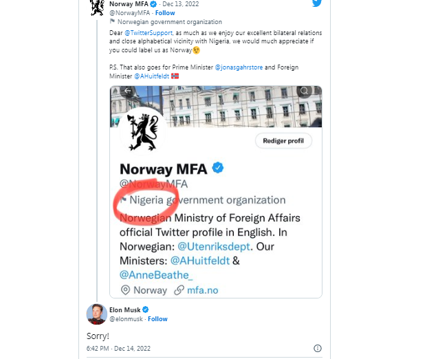Image resolution: width=427 pixels, height=359 pixels.
Task: Follow Elon Musk's account
Action: tap(157, 319)
